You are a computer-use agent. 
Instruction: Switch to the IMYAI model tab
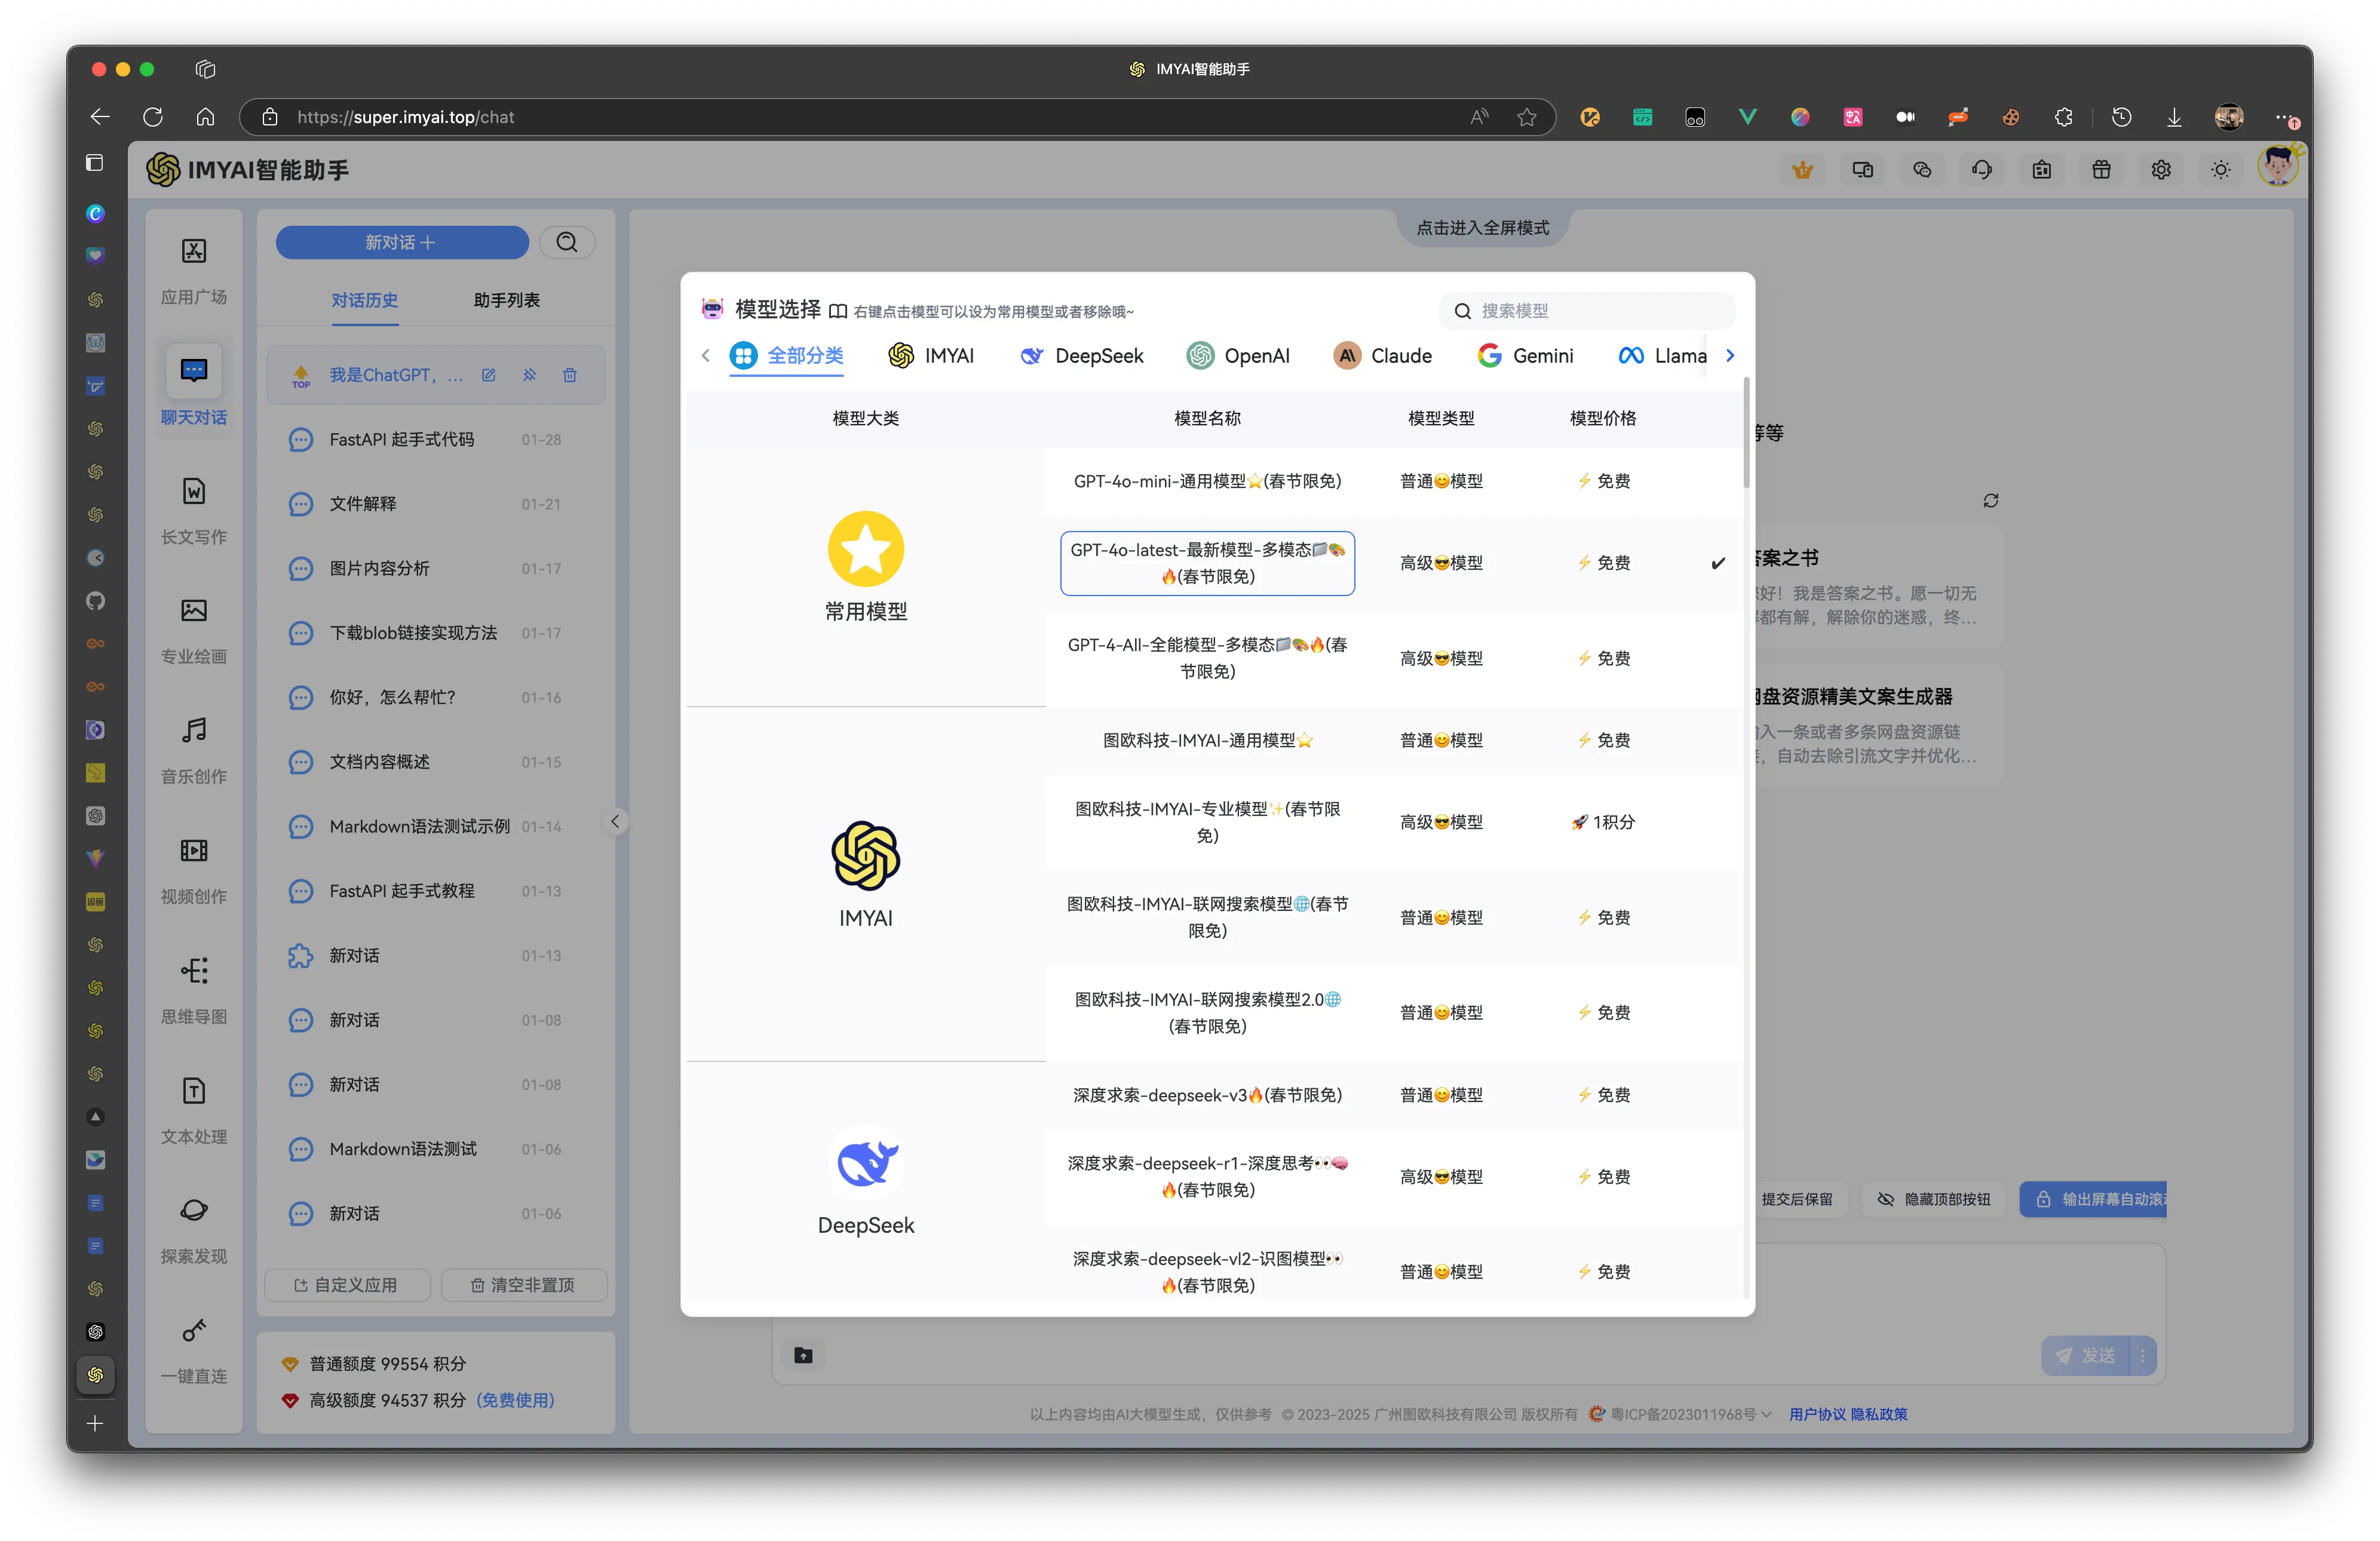pos(931,356)
